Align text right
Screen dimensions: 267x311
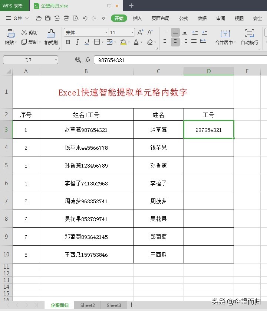184,42
